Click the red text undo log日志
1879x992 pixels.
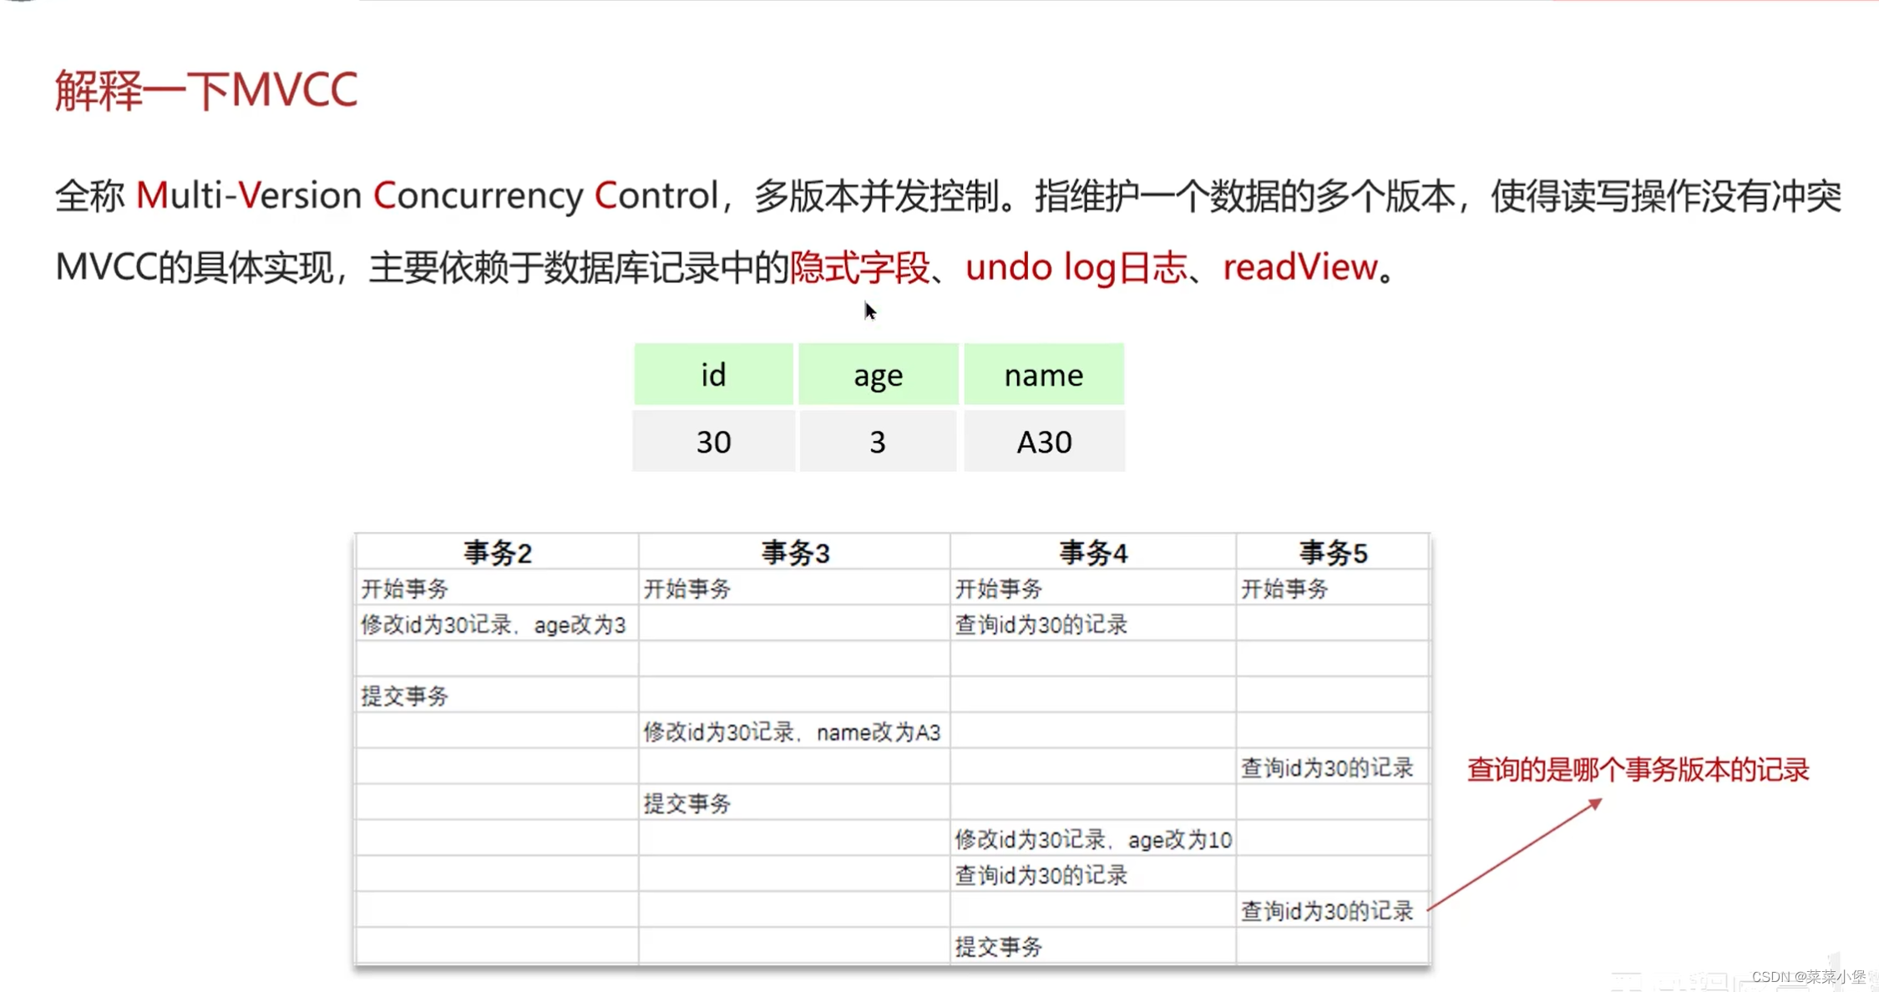coord(1076,267)
